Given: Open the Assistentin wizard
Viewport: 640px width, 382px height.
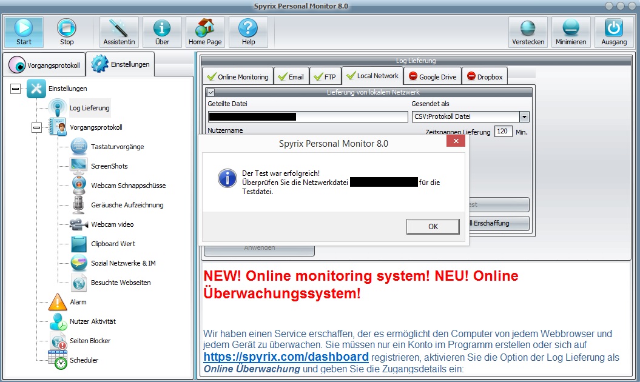Looking at the screenshot, I should pyautogui.click(x=119, y=32).
